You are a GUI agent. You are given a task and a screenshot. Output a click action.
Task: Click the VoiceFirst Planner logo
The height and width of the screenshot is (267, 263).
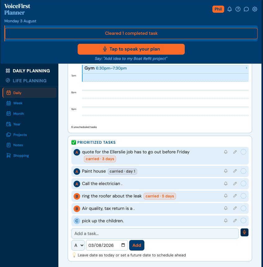17,9
